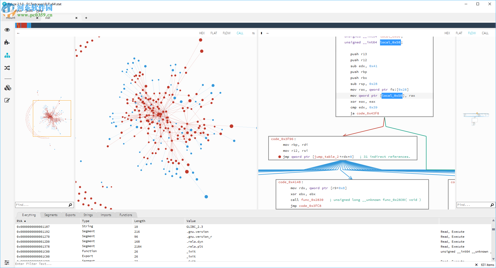Image resolution: width=496 pixels, height=268 pixels.
Task: Open the Everything tab
Action: pyautogui.click(x=29, y=215)
